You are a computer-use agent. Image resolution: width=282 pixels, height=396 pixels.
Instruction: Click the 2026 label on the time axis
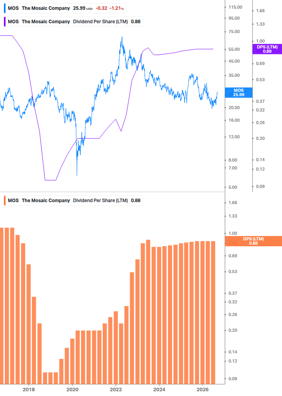tap(203, 390)
